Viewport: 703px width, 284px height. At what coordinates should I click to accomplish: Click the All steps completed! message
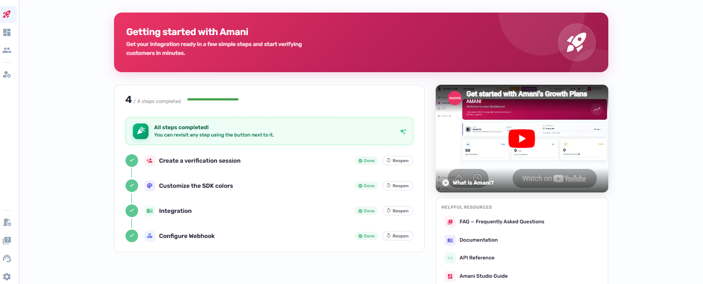[181, 127]
